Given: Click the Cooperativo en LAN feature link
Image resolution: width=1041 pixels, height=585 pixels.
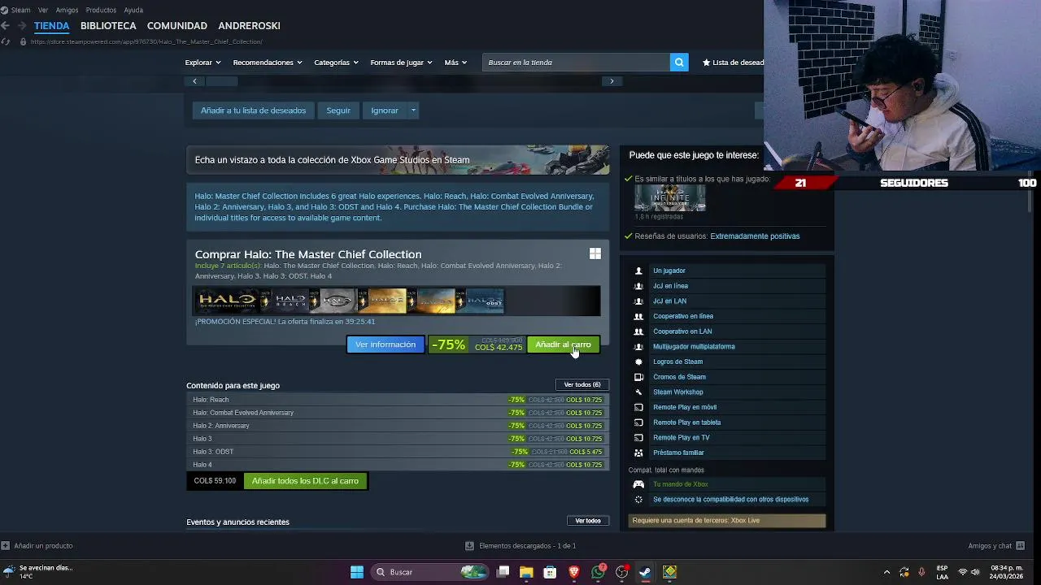Looking at the screenshot, I should point(682,331).
